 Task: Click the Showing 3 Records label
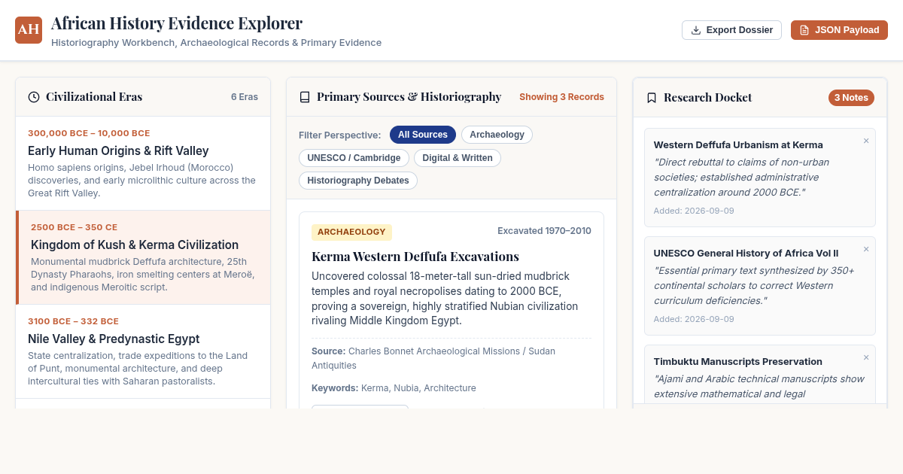click(561, 97)
